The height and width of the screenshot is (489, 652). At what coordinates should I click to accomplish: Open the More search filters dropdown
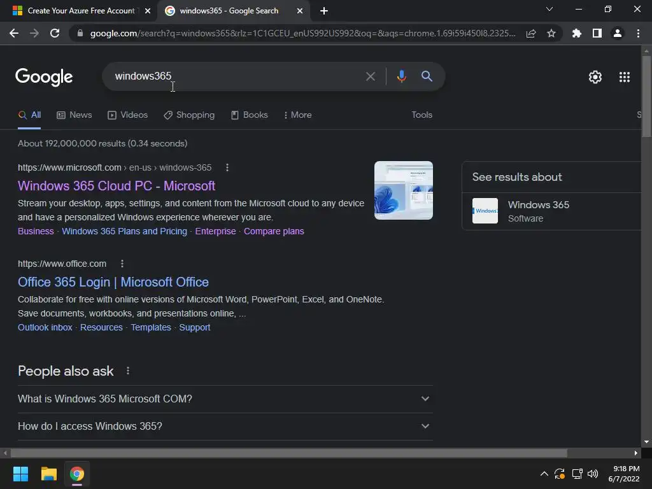tap(297, 115)
